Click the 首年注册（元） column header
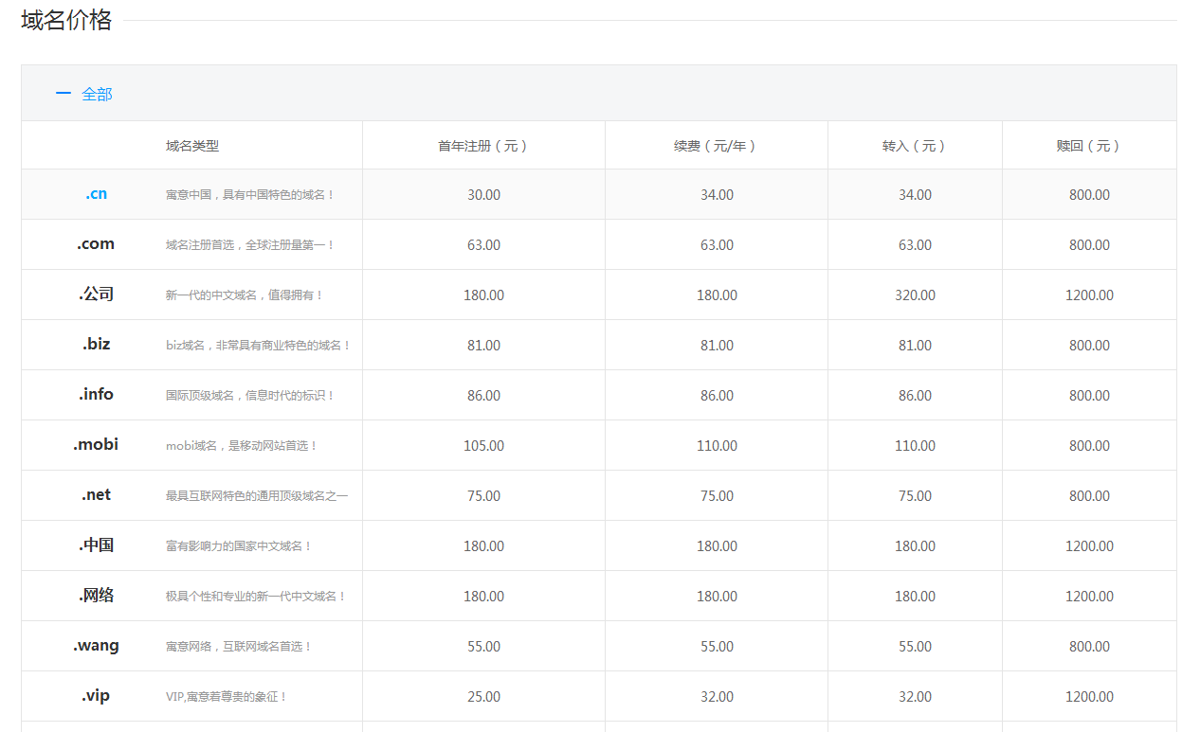The width and height of the screenshot is (1182, 732). pyautogui.click(x=483, y=146)
